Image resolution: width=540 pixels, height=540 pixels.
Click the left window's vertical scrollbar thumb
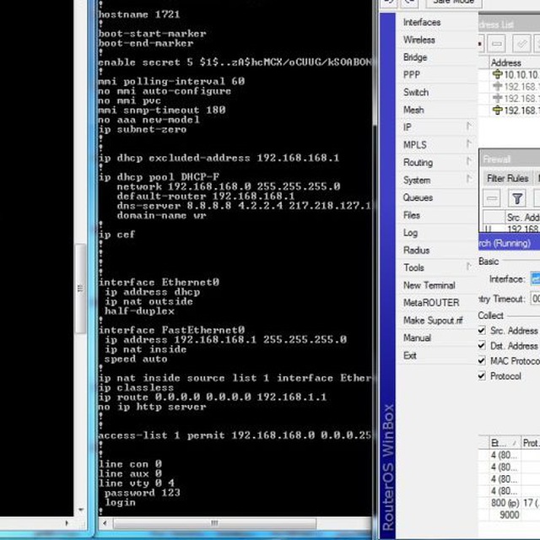coord(81,289)
